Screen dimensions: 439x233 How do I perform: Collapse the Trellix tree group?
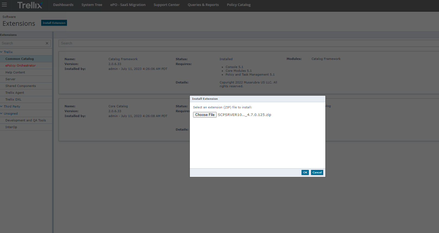pyautogui.click(x=2, y=52)
